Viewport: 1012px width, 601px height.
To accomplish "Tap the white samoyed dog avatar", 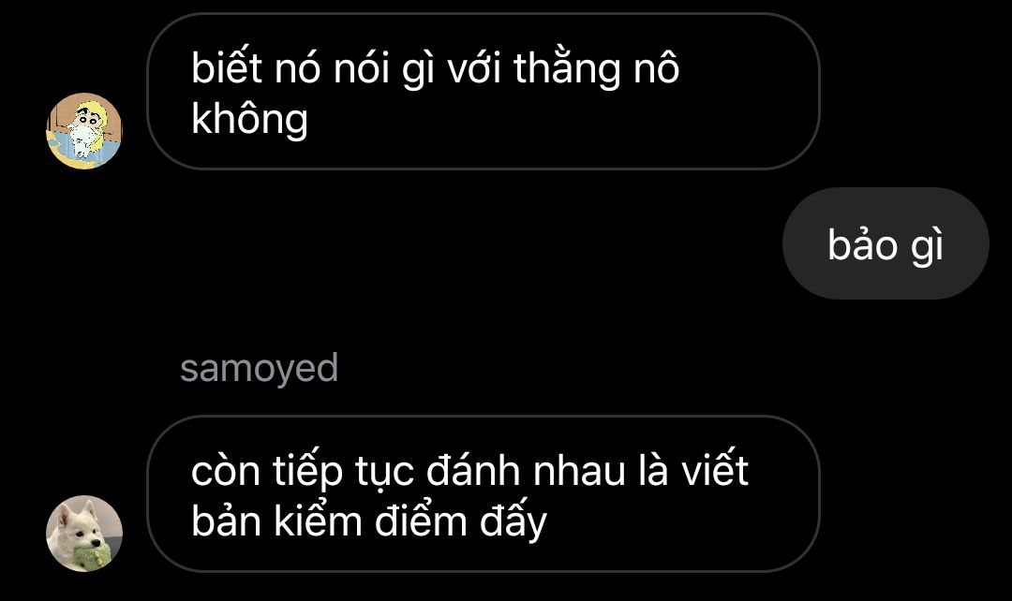I will tap(84, 534).
